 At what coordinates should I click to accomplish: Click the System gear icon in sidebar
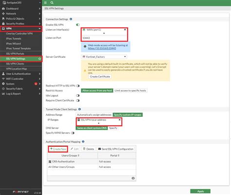point(3,84)
